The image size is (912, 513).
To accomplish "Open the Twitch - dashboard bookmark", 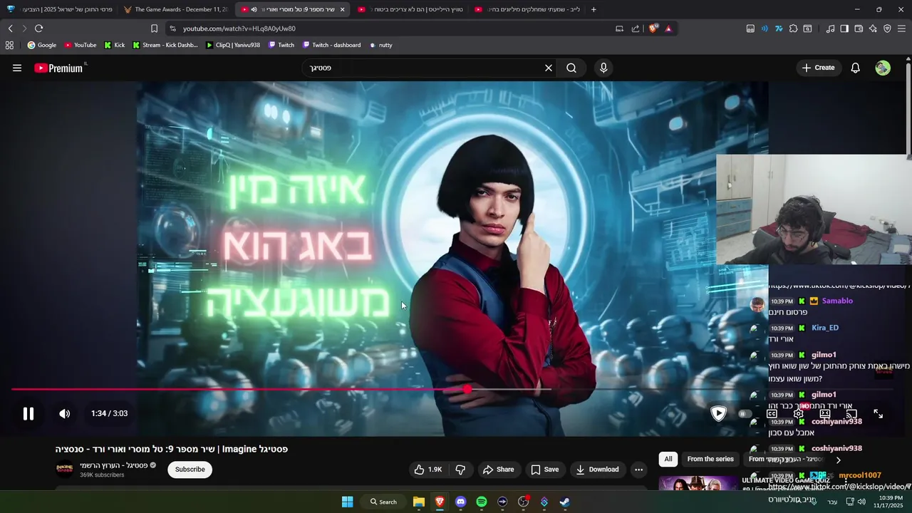I will coord(331,45).
